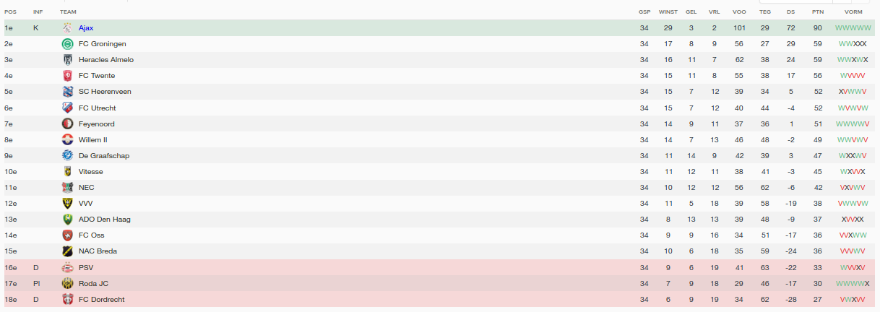Select the FC Dordrecht table row
Image resolution: width=880 pixels, height=312 pixels.
click(440, 299)
